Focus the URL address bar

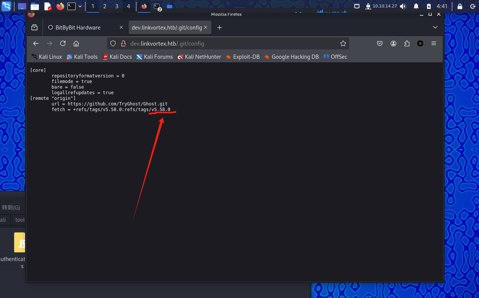[228, 43]
